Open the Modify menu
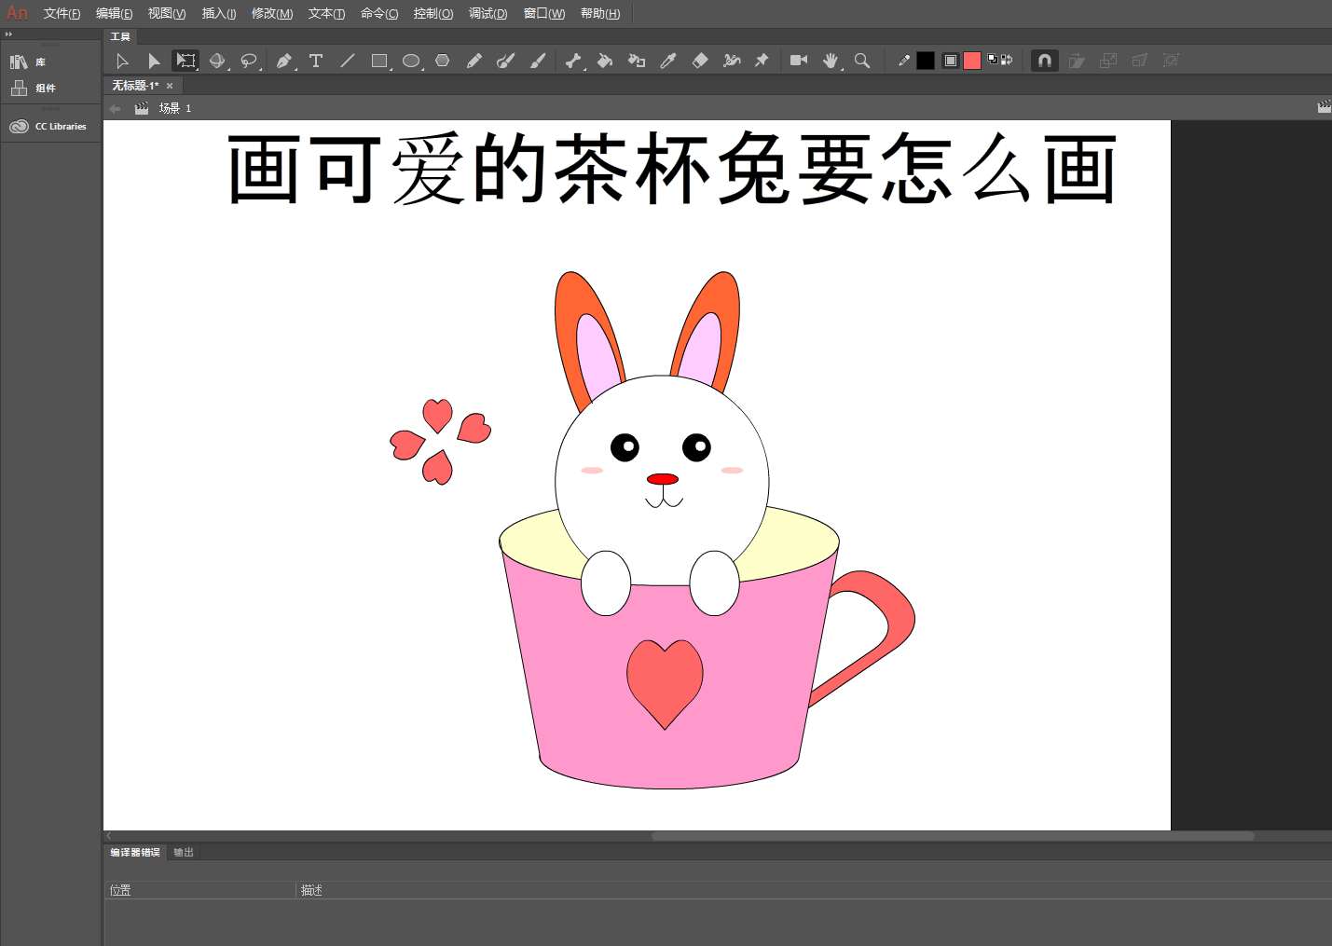The height and width of the screenshot is (946, 1332). pos(272,13)
